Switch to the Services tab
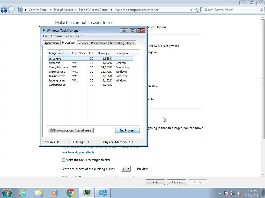 [83, 43]
